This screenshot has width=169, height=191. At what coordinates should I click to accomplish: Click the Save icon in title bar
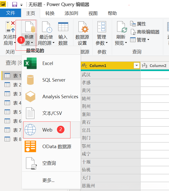click(15, 5)
